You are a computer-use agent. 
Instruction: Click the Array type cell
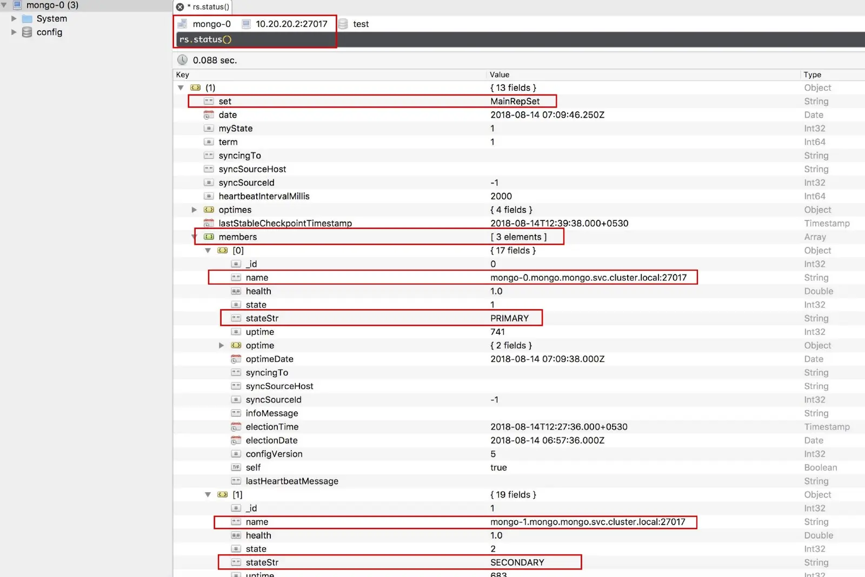pos(815,237)
